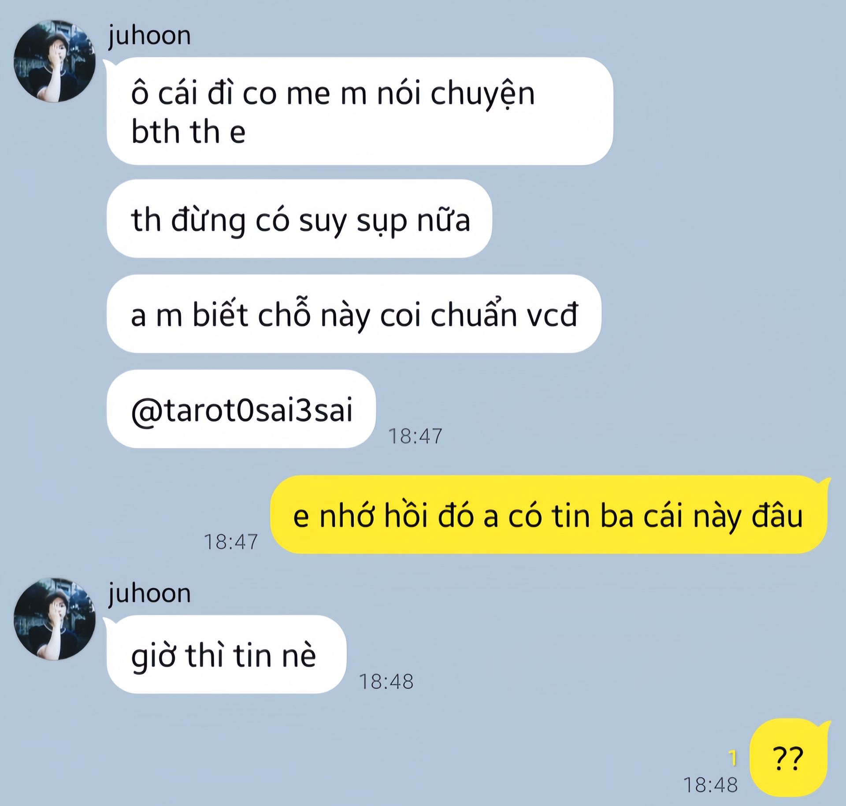Viewport: 846px width, 806px height.
Task: Click empty chat background right of first bubble
Action: click(727, 111)
